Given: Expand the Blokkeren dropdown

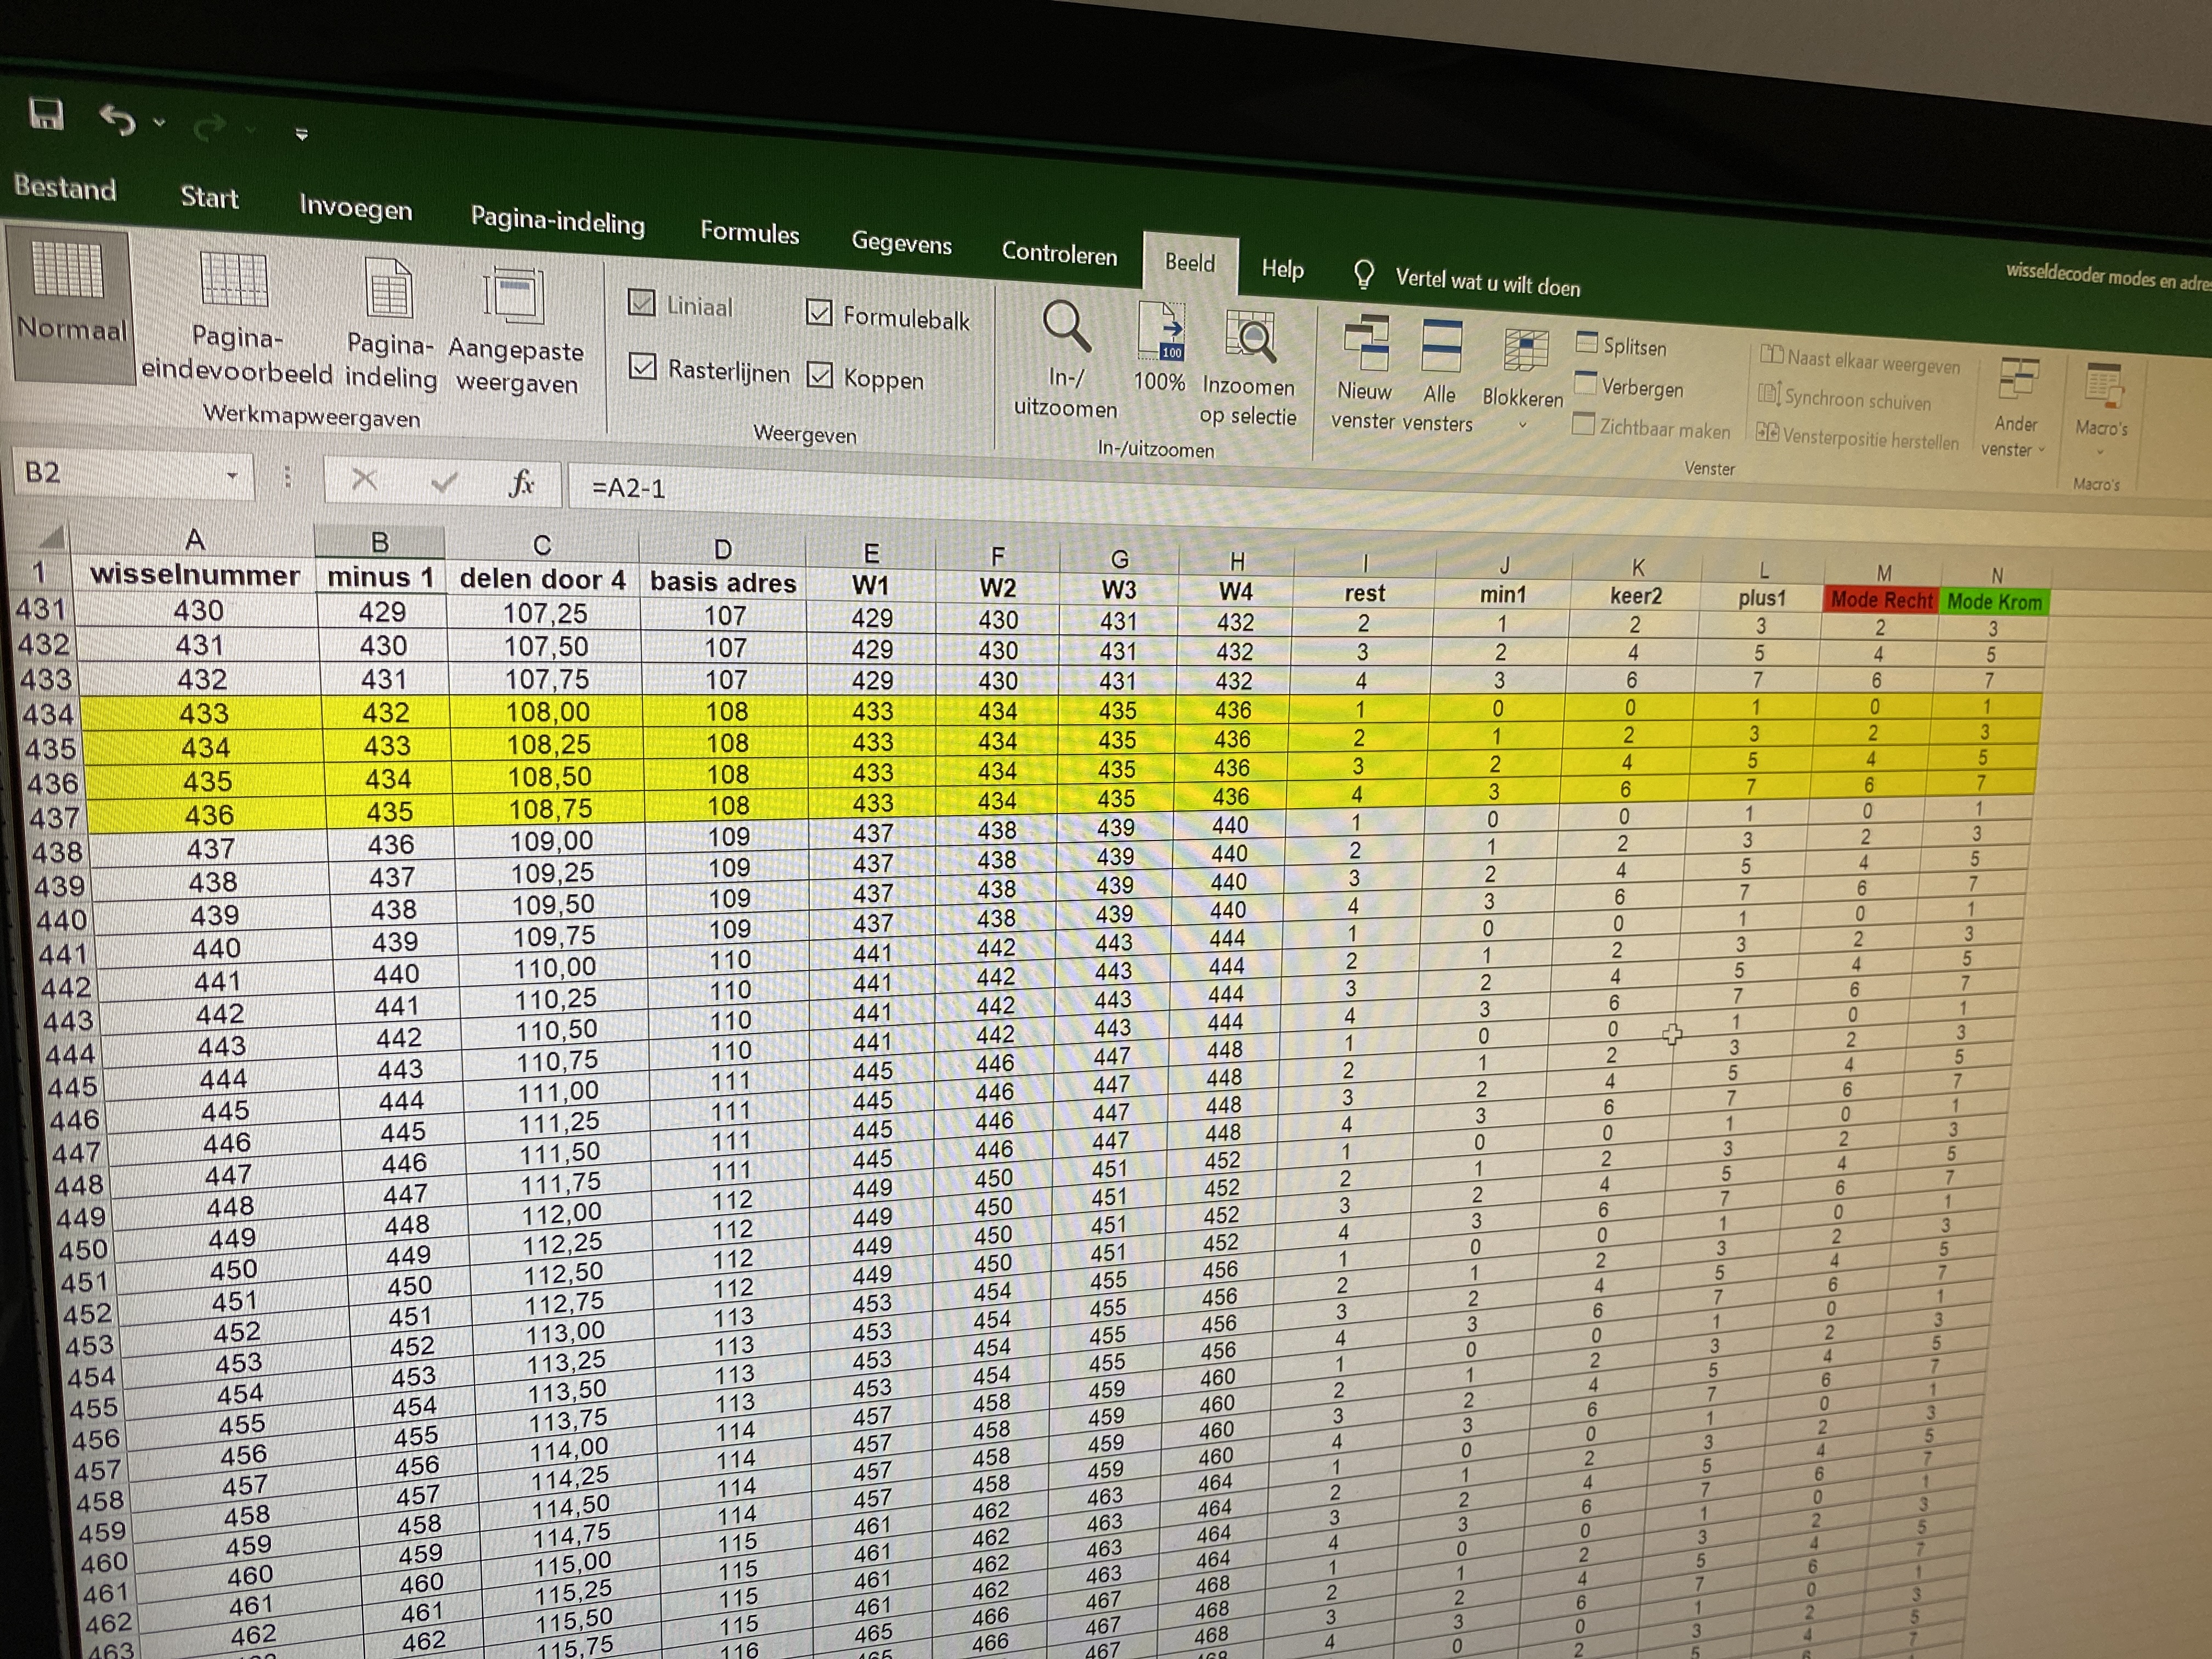Looking at the screenshot, I should point(1523,424).
